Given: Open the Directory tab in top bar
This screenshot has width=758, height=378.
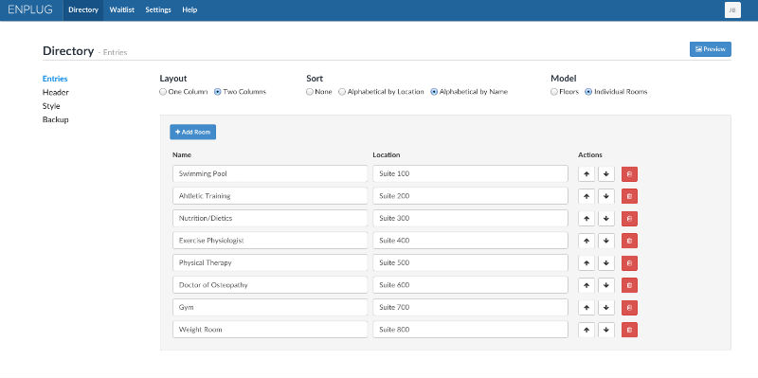Looking at the screenshot, I should [83, 10].
